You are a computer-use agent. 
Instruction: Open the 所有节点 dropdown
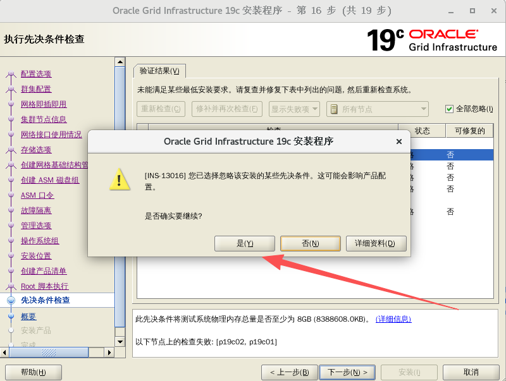point(378,109)
